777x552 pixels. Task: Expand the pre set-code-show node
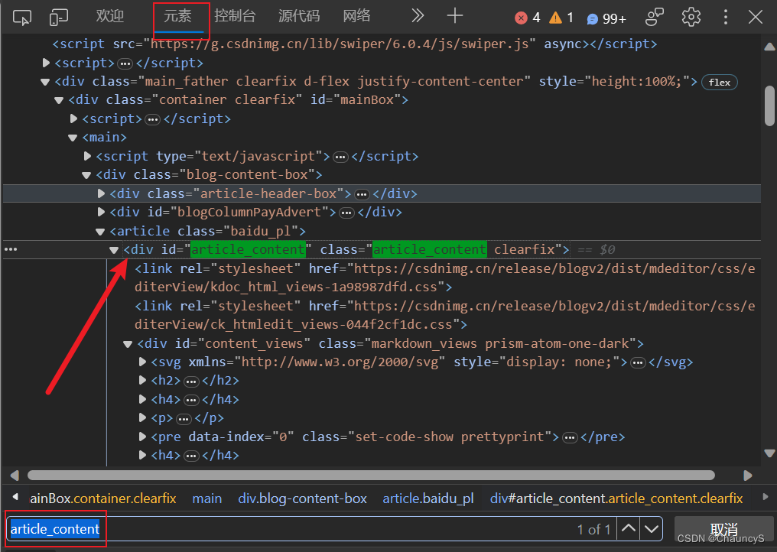point(143,437)
